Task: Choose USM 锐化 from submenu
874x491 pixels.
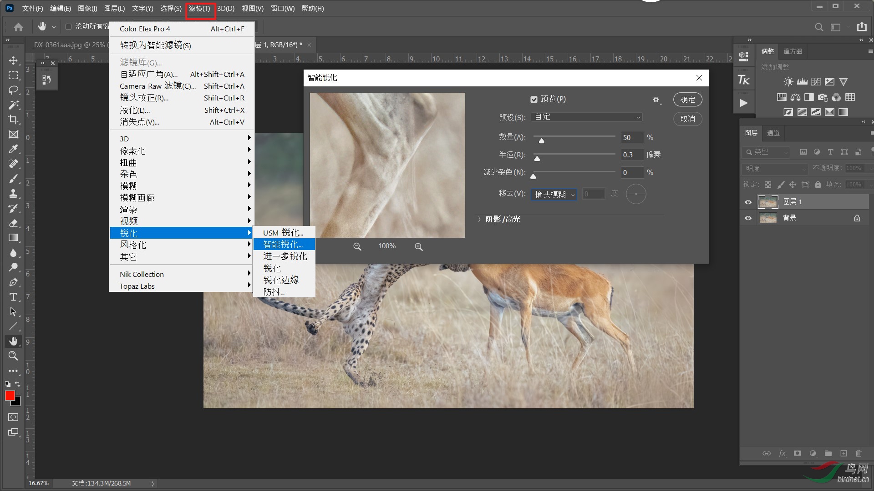Action: (283, 233)
